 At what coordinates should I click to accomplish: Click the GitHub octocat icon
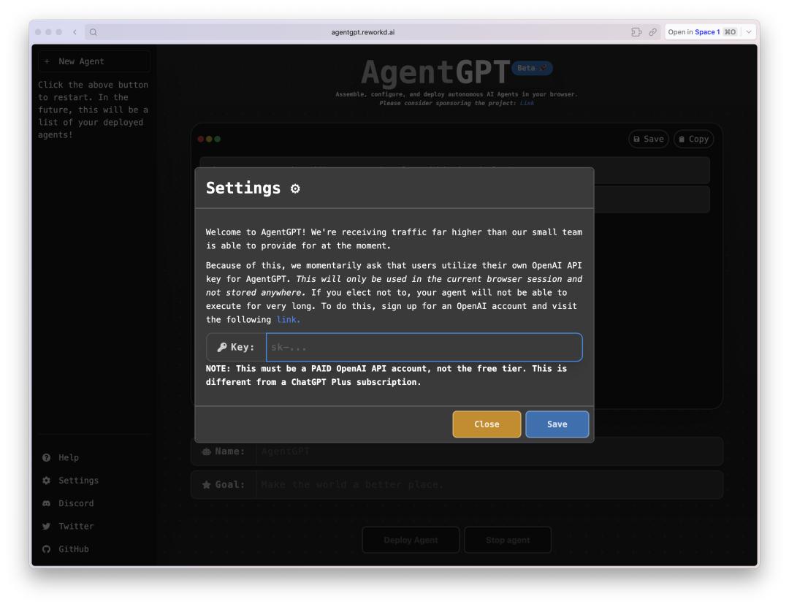tap(46, 549)
